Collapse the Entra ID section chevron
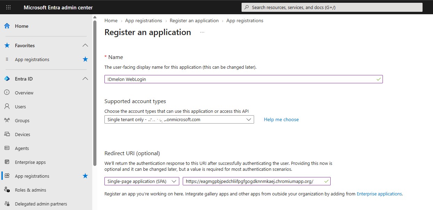 85,79
